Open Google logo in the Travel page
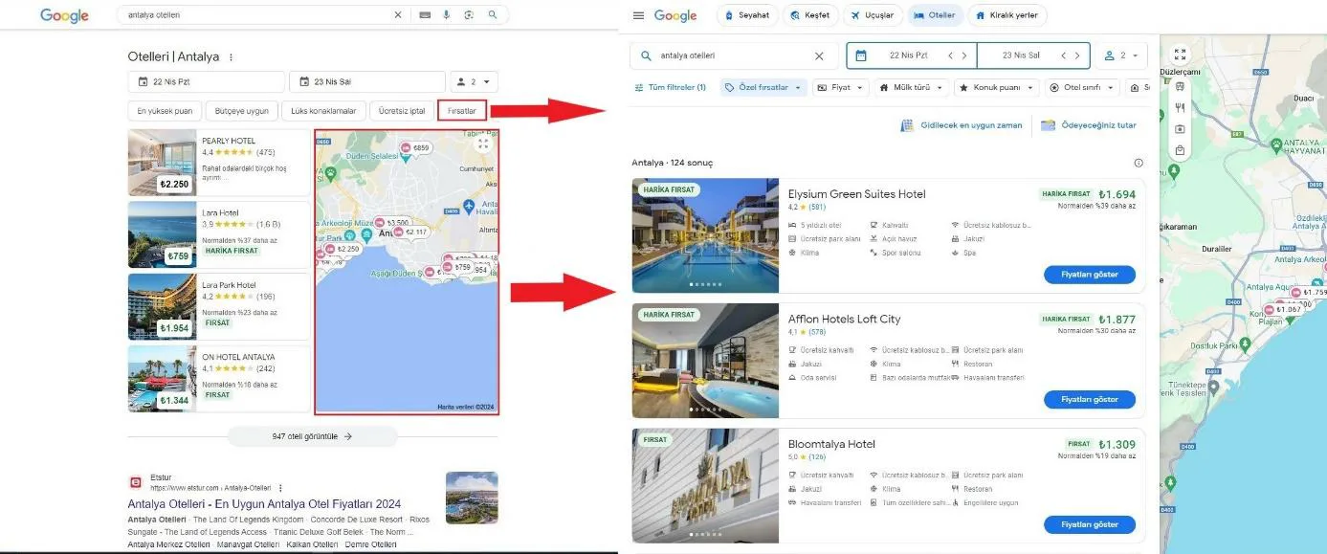The height and width of the screenshot is (554, 1327). tap(675, 15)
